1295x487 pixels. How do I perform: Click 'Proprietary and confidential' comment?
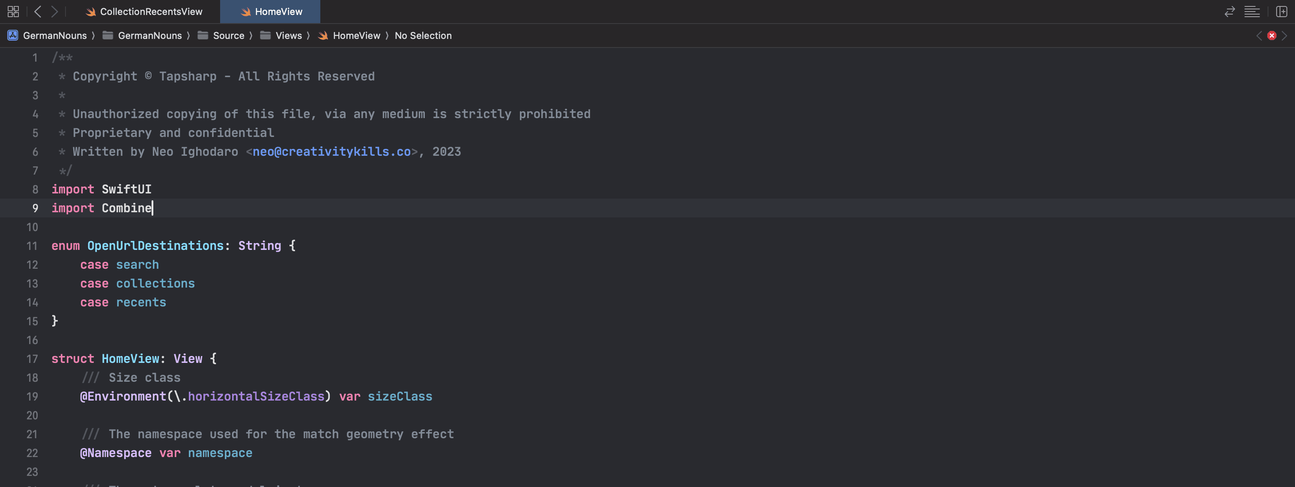coord(173,133)
